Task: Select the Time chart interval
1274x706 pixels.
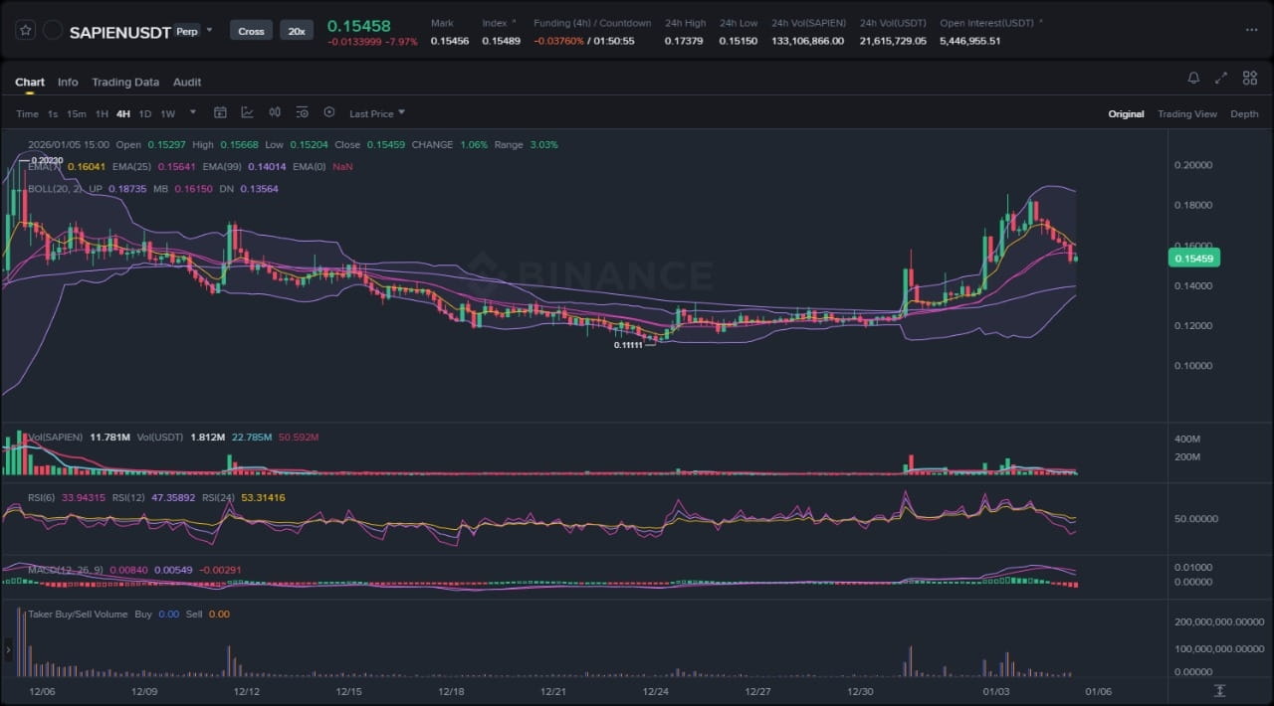Action: tap(27, 114)
